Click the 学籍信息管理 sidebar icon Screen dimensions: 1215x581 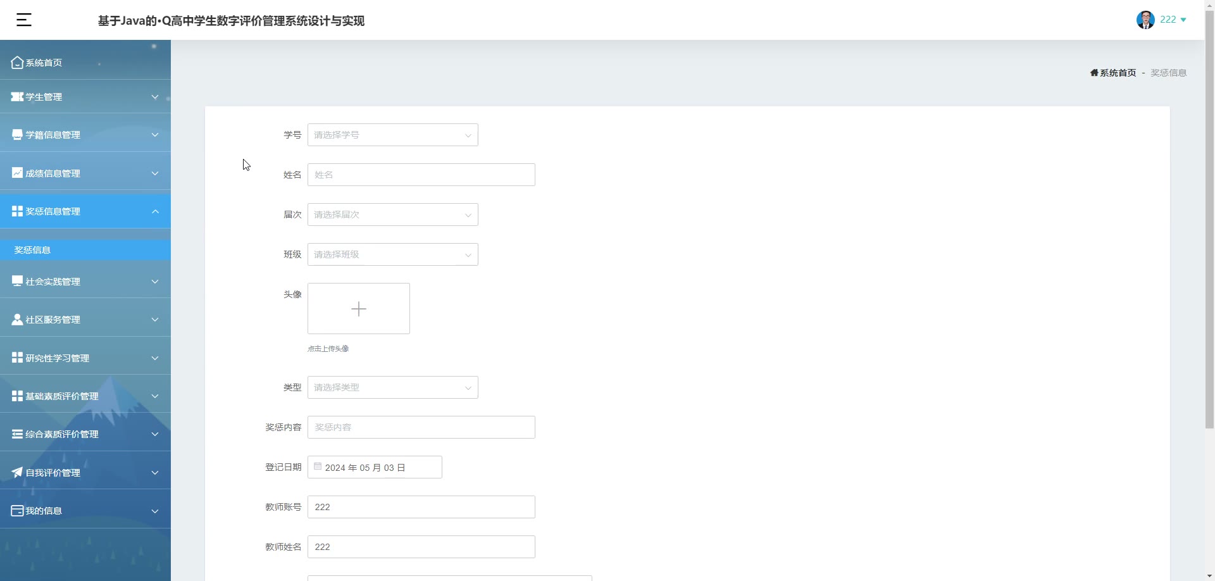(x=17, y=135)
